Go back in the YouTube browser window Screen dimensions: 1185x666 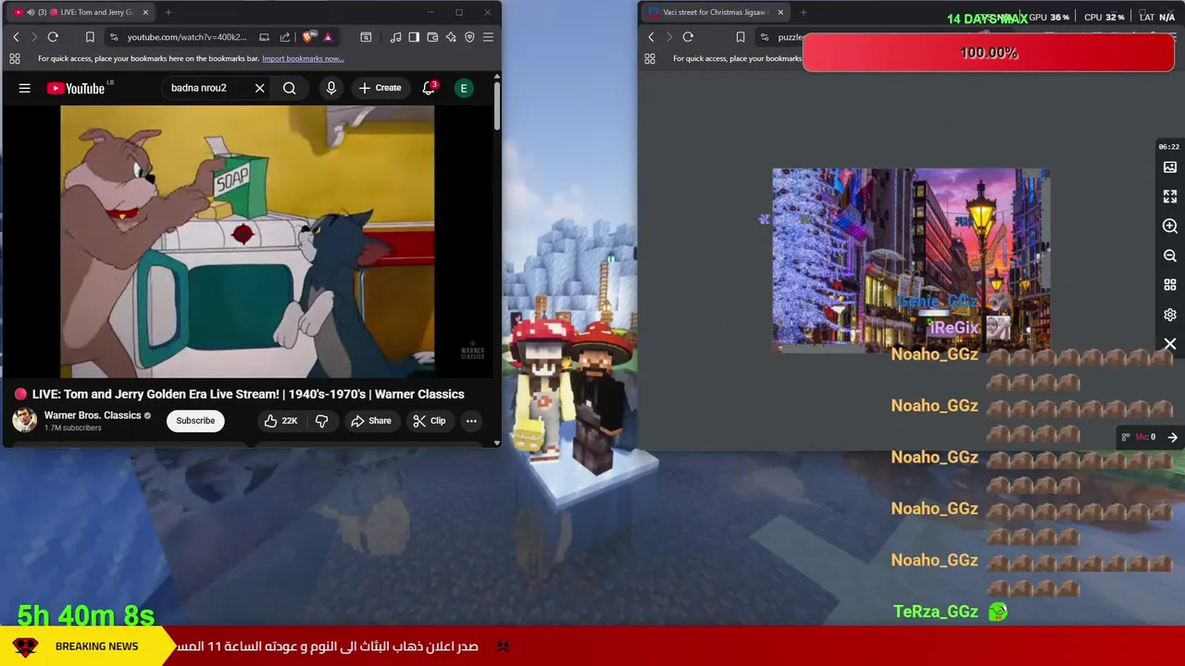click(x=16, y=37)
